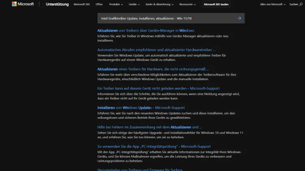Open Aktualisieren von Treibern über Geräte-Manager result
The width and height of the screenshot is (305, 171).
(146, 30)
